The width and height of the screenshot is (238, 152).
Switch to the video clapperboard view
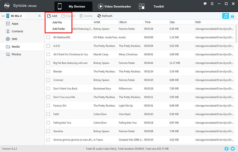[232, 16]
